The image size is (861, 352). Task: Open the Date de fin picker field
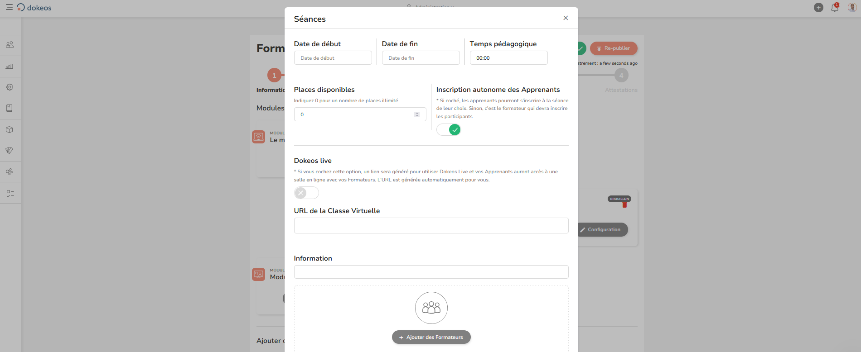421,58
